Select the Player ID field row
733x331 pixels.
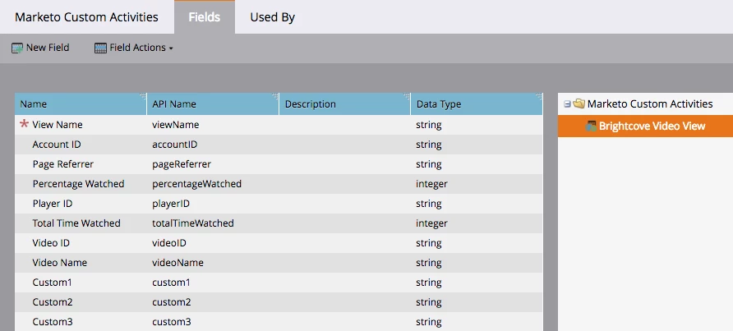[279, 204]
